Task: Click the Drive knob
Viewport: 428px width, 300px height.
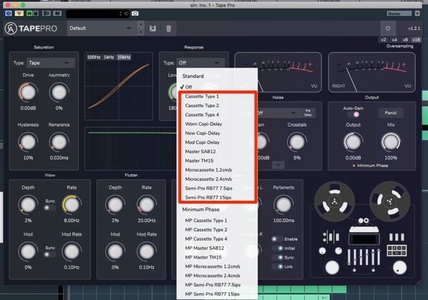Action: 28,92
